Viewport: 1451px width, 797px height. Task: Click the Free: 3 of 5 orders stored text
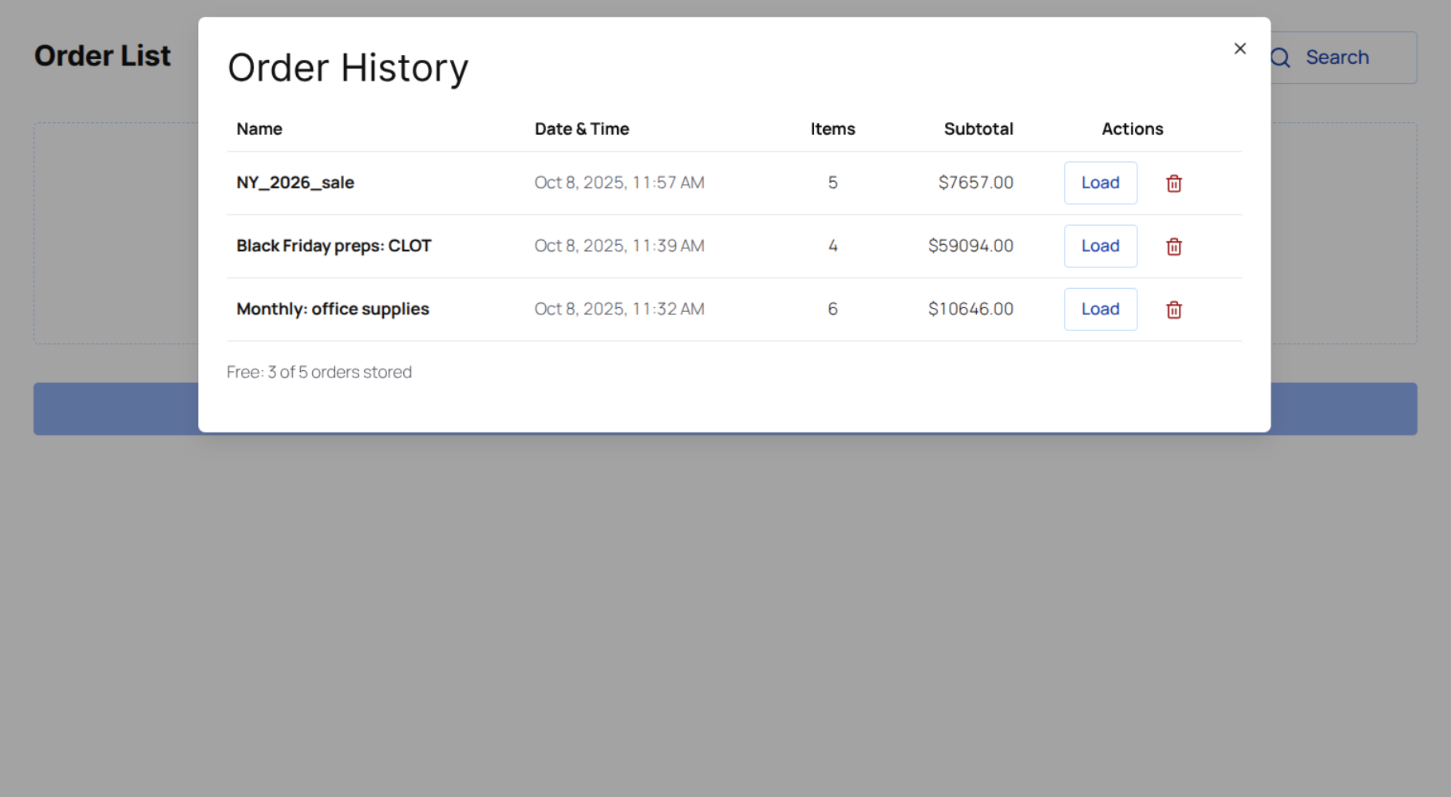(319, 372)
